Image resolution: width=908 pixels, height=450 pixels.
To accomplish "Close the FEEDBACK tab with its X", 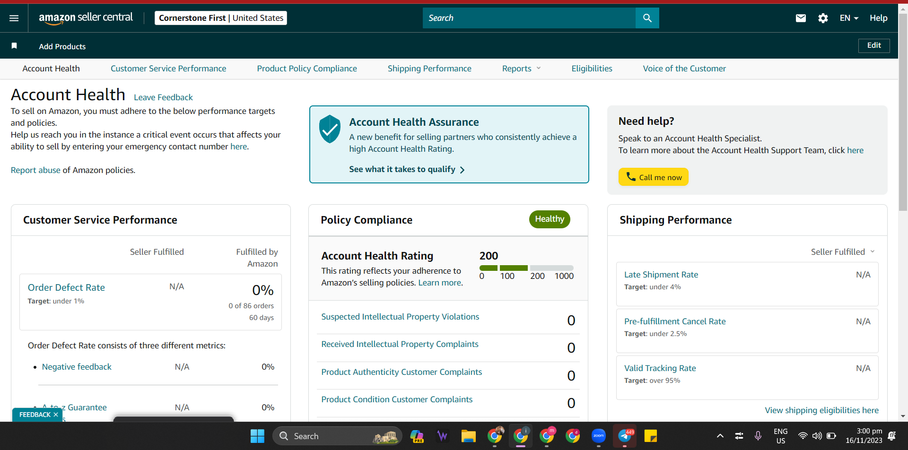I will (x=56, y=415).
